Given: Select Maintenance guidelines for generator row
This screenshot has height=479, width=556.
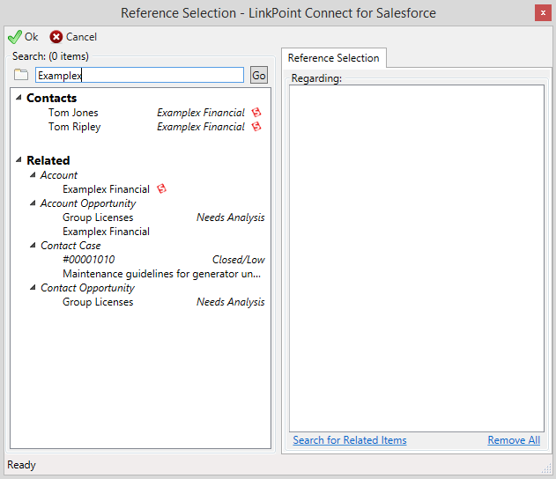Looking at the screenshot, I should pos(162,274).
